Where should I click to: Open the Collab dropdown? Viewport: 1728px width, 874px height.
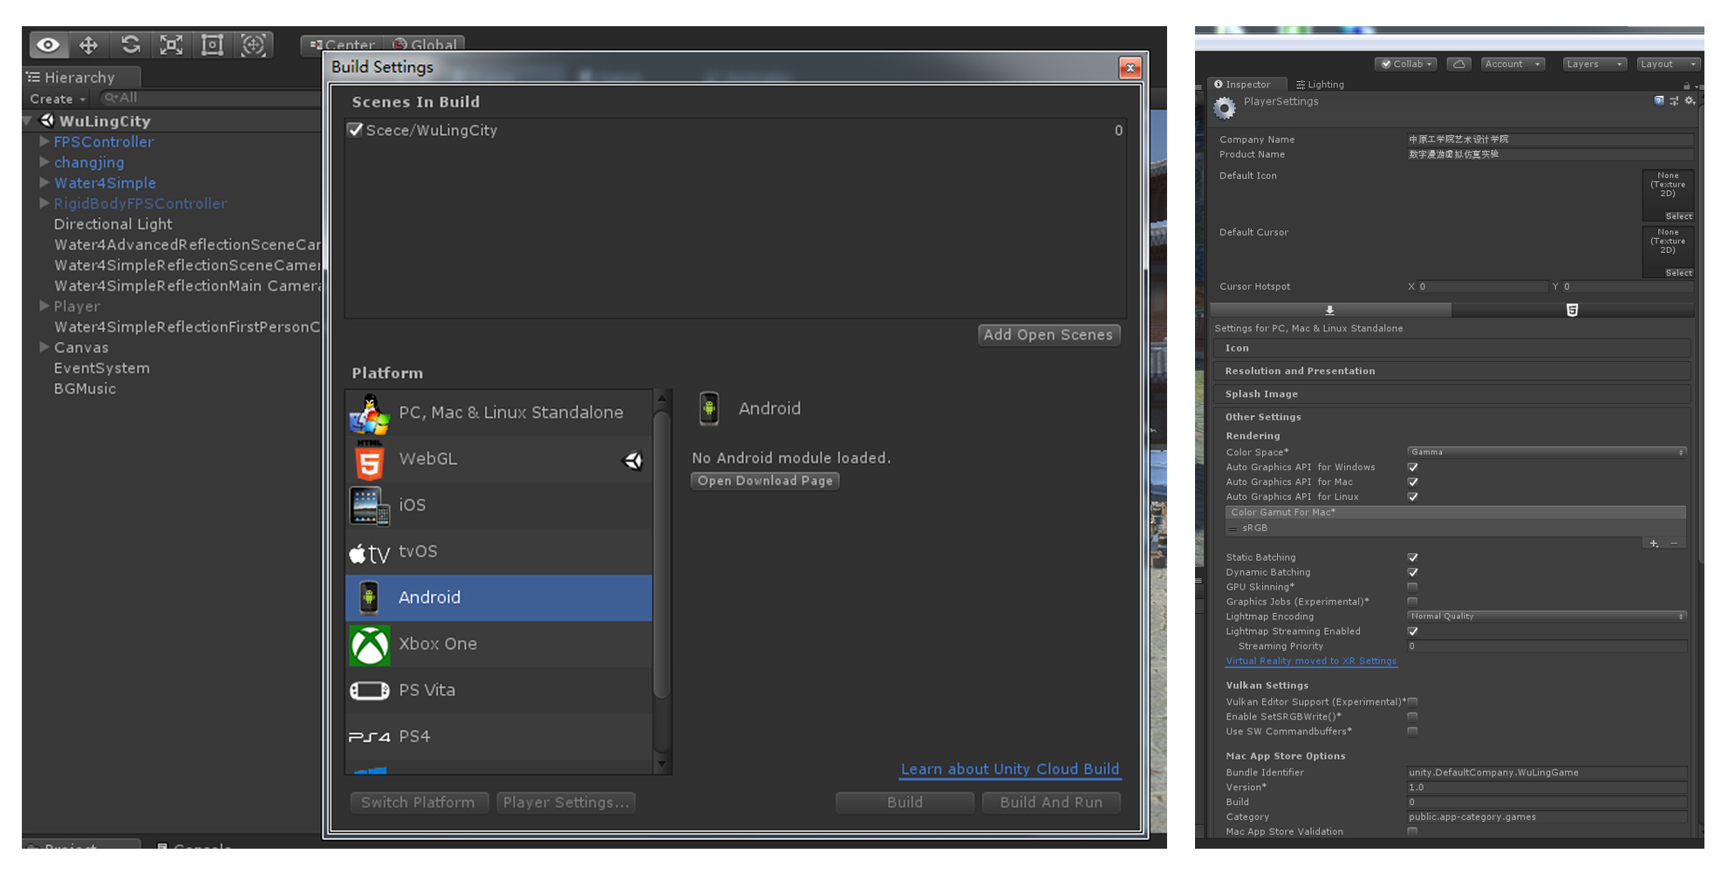point(1406,64)
